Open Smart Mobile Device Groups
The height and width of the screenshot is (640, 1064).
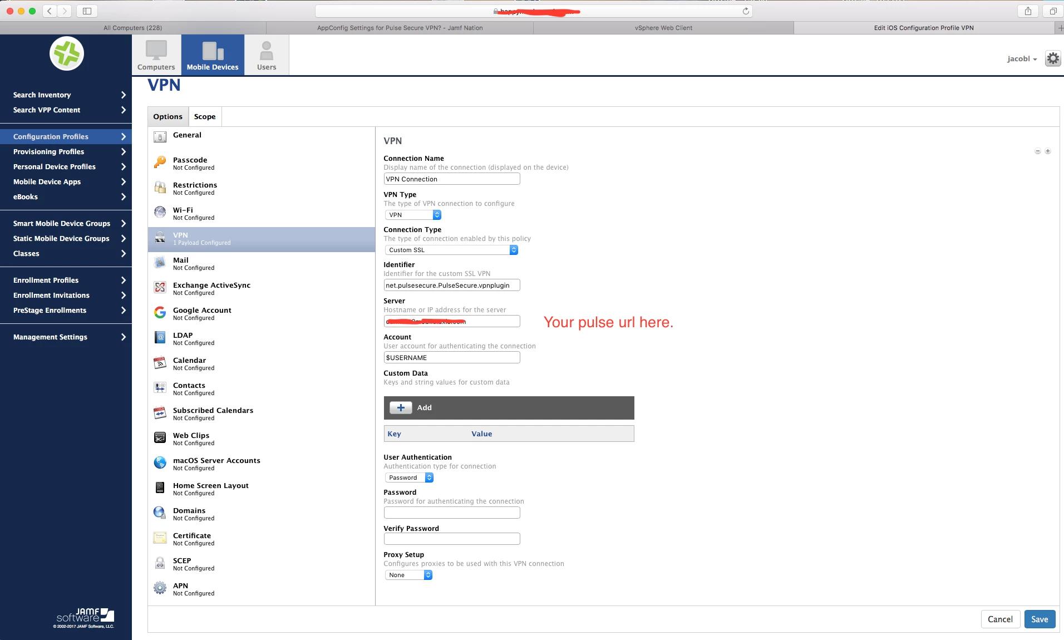coord(66,223)
